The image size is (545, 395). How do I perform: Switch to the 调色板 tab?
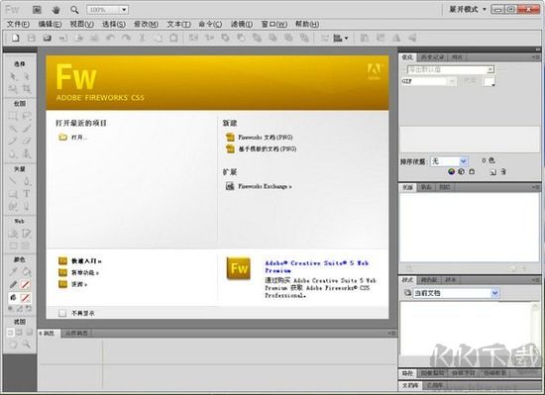tap(429, 280)
